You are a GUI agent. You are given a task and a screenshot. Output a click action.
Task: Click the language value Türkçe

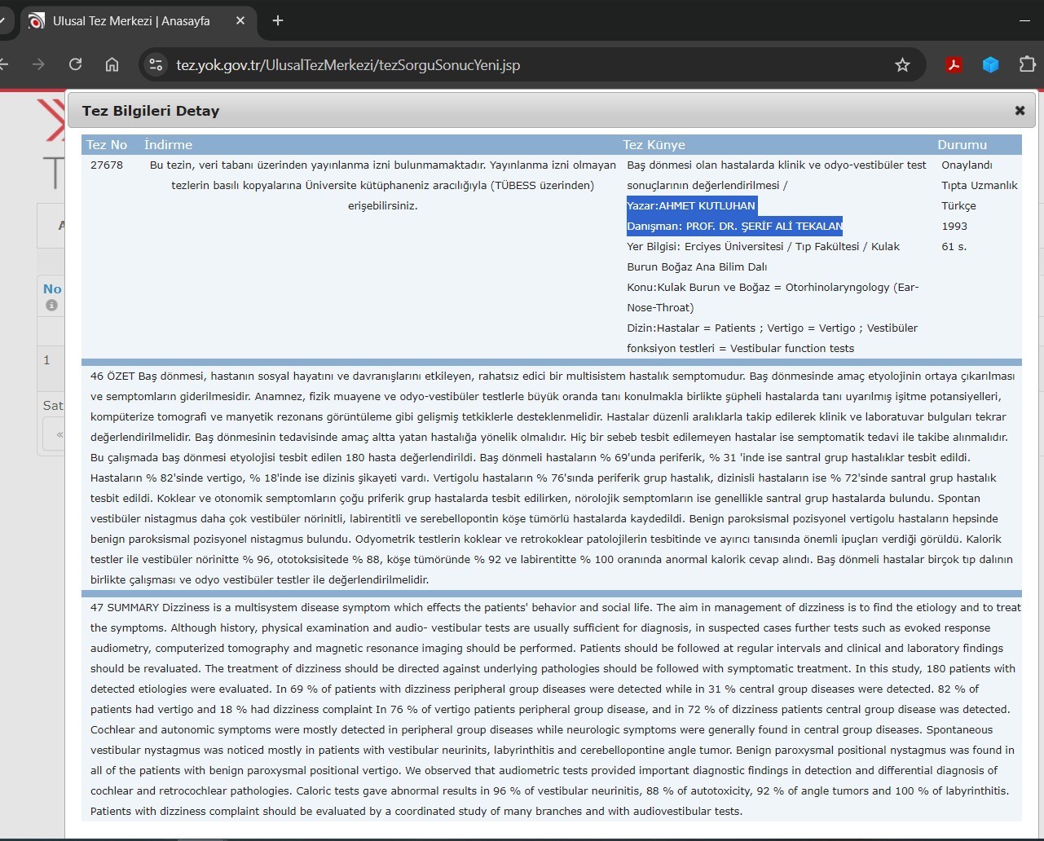(958, 205)
